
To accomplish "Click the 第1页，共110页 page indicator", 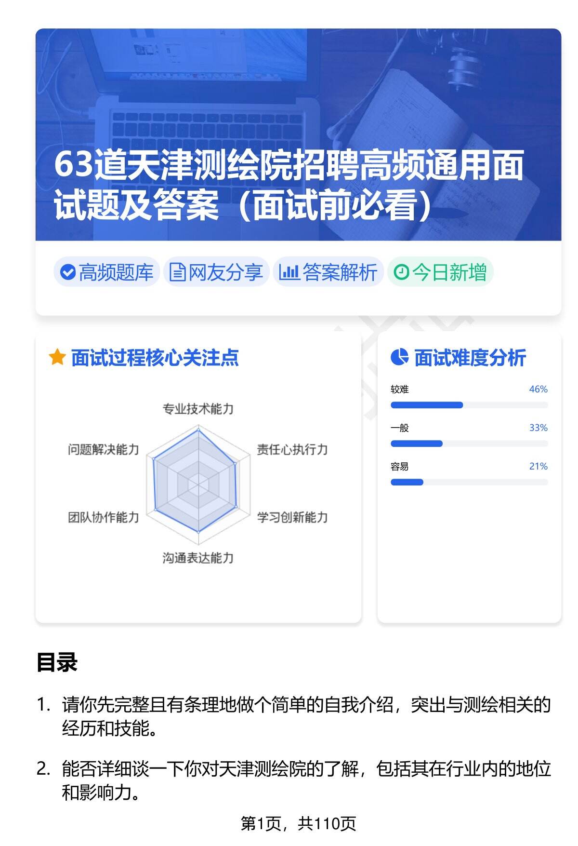I will 298,823.
